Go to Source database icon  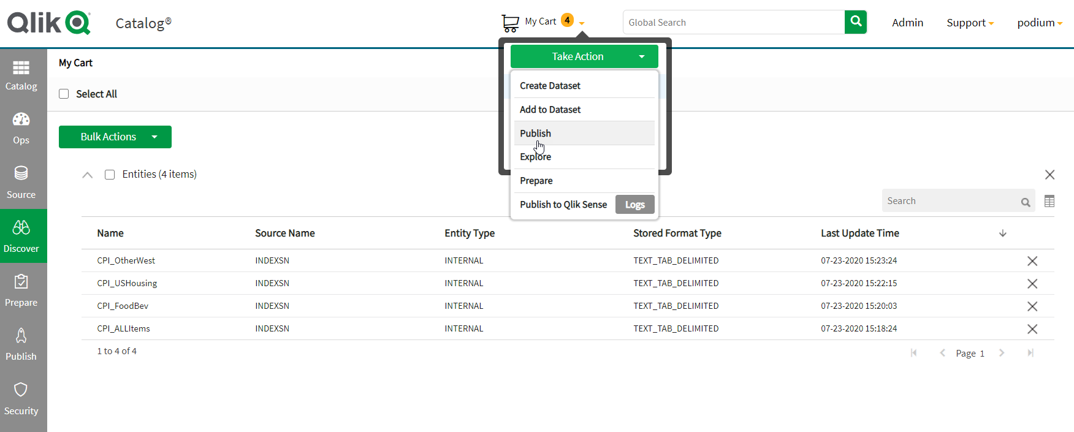point(21,174)
